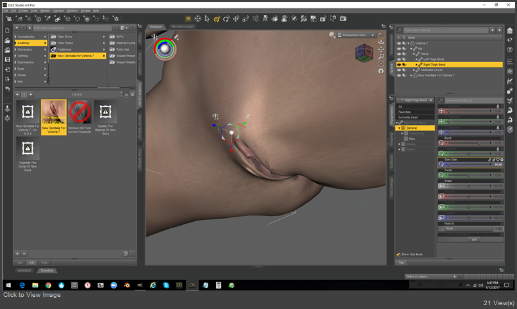Image resolution: width=517 pixels, height=309 pixels.
Task: Open the File menu
Action: pos(6,10)
